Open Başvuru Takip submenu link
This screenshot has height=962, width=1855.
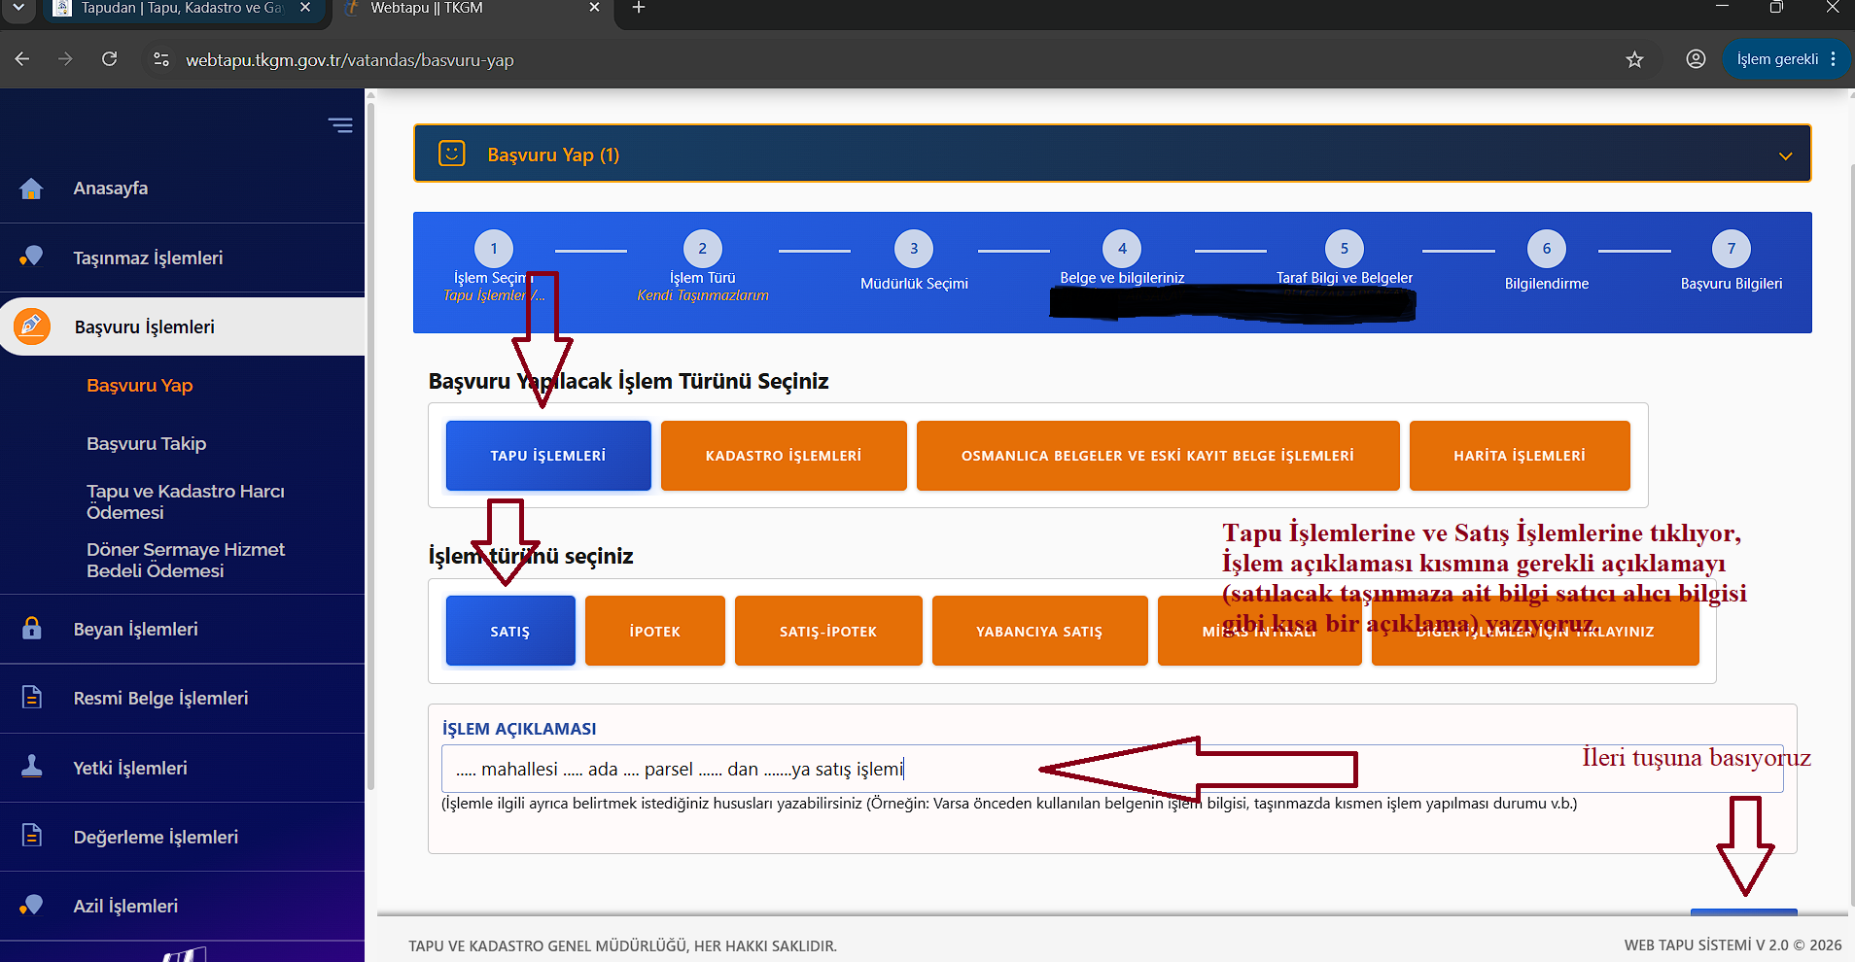pyautogui.click(x=147, y=443)
